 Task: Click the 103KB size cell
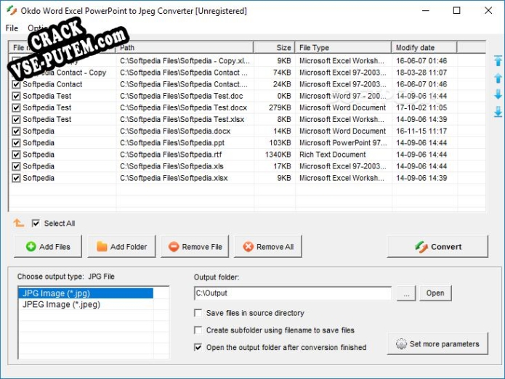(280, 143)
